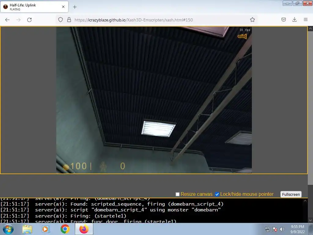This screenshot has height=235, width=313.
Task: Uncheck Lock/hide mouse pointer checkbox
Action: click(217, 194)
